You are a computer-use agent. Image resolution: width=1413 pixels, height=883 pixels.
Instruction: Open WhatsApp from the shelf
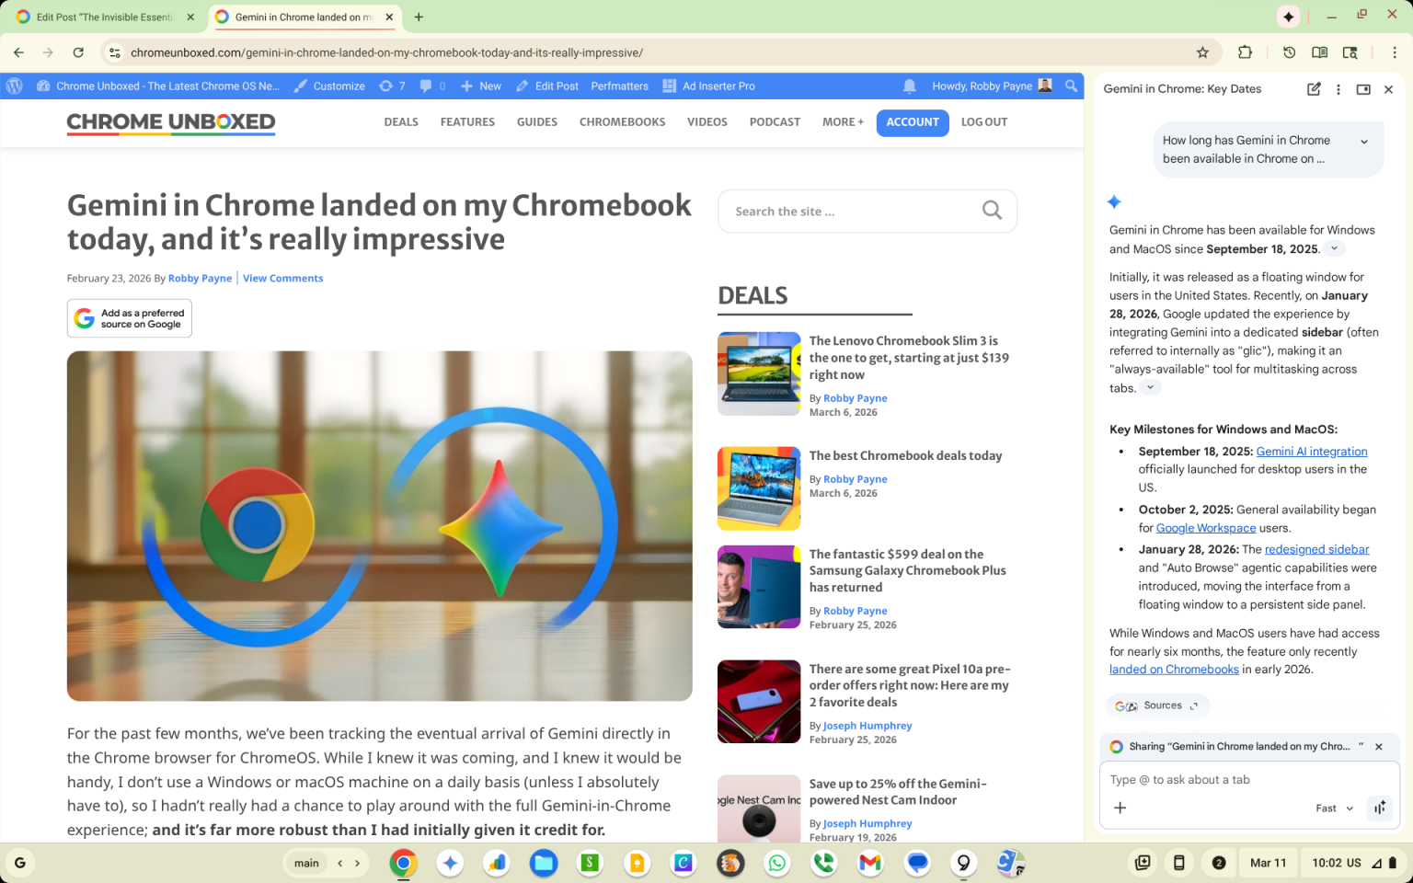coord(777,863)
